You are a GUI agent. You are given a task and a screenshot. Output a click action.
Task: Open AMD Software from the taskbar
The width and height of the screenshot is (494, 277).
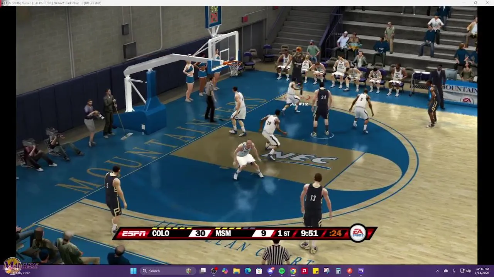[304, 271]
